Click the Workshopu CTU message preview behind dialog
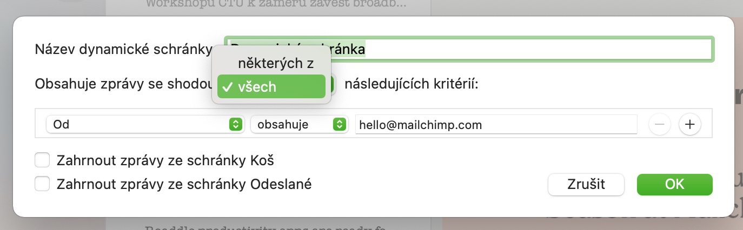Image resolution: width=743 pixels, height=230 pixels. pyautogui.click(x=268, y=4)
